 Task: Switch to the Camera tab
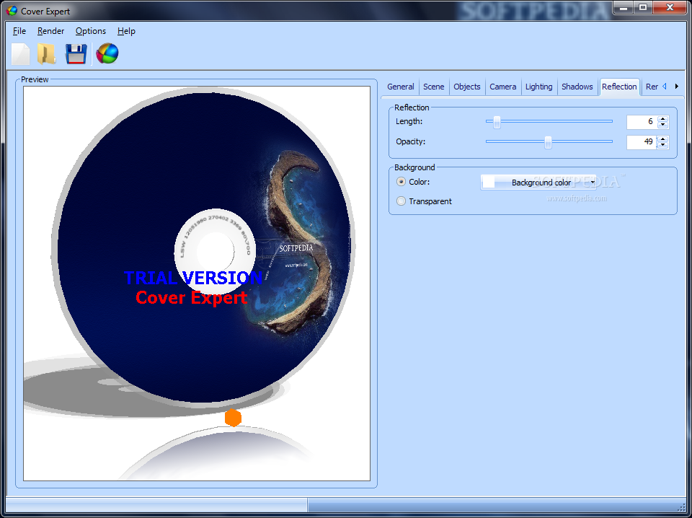pos(502,87)
